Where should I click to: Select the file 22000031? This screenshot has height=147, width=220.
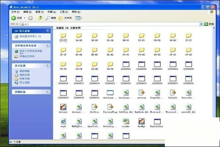pyautogui.click(x=95, y=94)
